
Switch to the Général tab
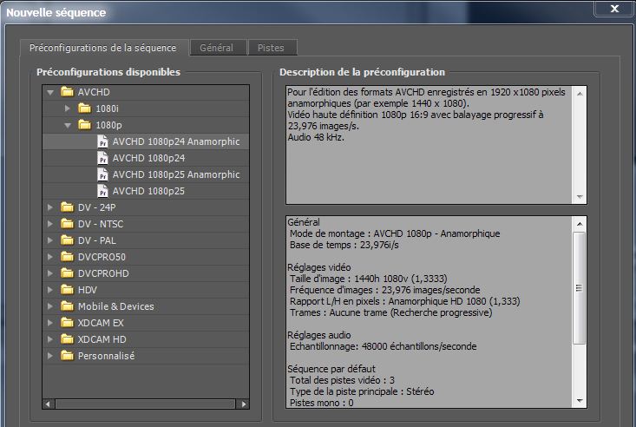[x=216, y=48]
